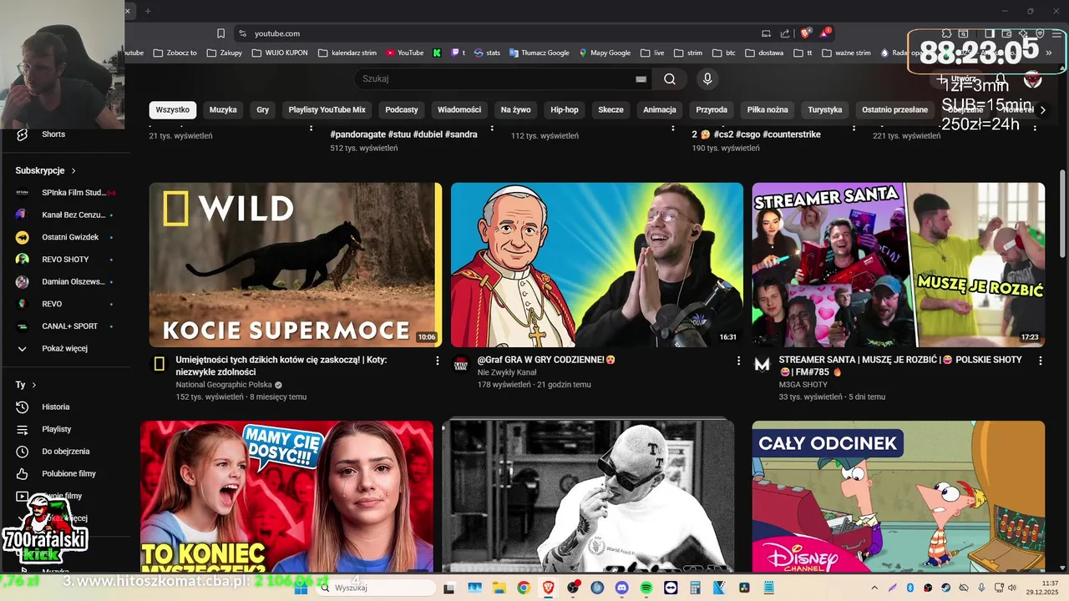Open the Nie Zwykły Kanał channel link
This screenshot has width=1069, height=601.
[x=507, y=372]
